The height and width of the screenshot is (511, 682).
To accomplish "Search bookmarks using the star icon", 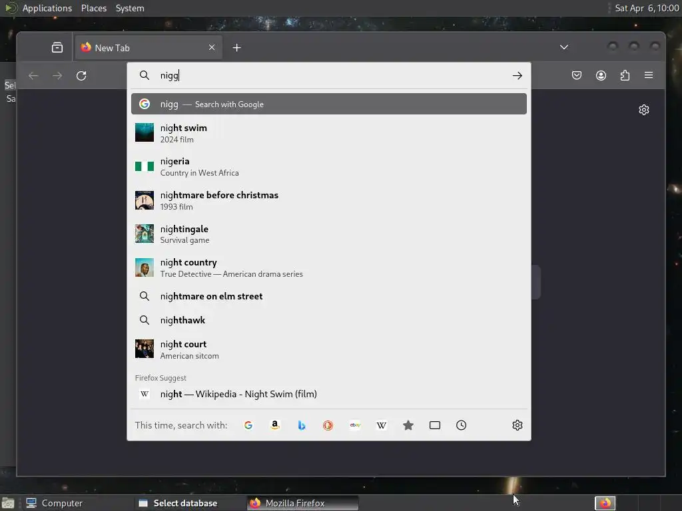I will click(408, 425).
